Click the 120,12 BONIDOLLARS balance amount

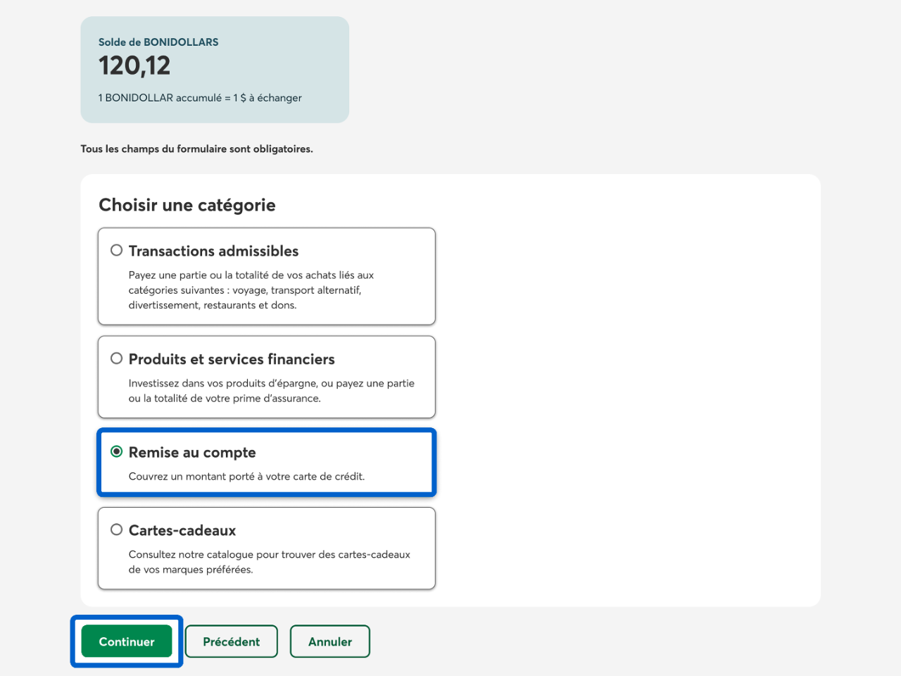tap(134, 65)
